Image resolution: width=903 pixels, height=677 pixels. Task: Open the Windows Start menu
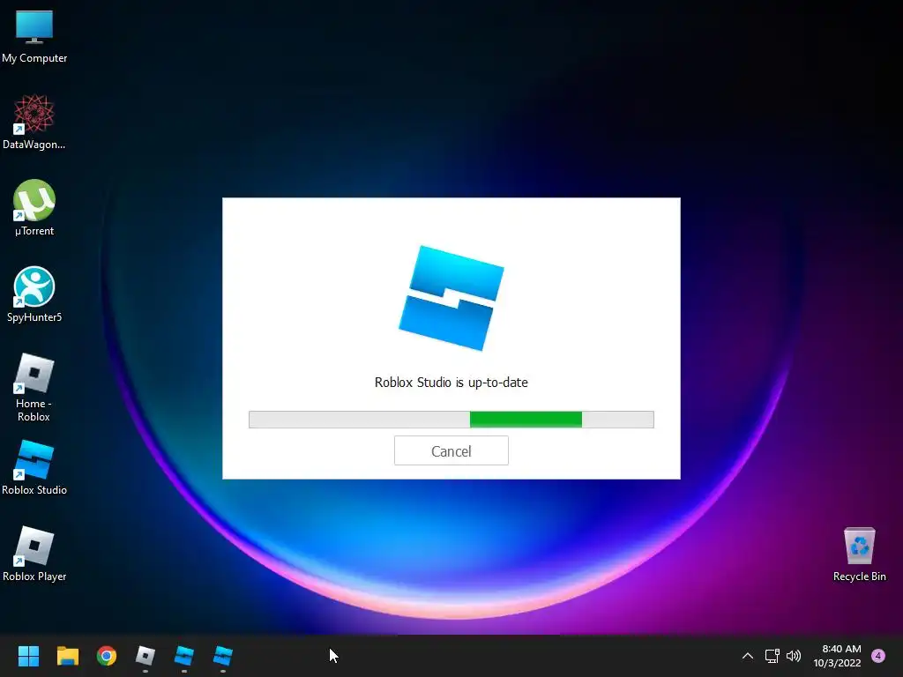tap(28, 656)
